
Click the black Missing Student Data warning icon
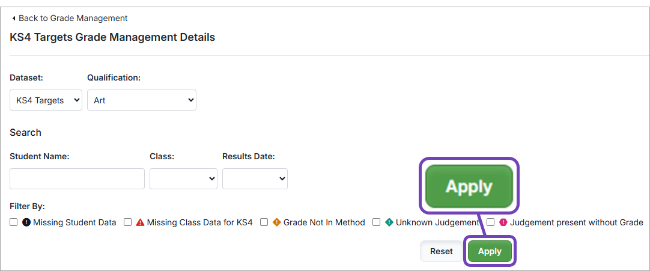click(26, 222)
